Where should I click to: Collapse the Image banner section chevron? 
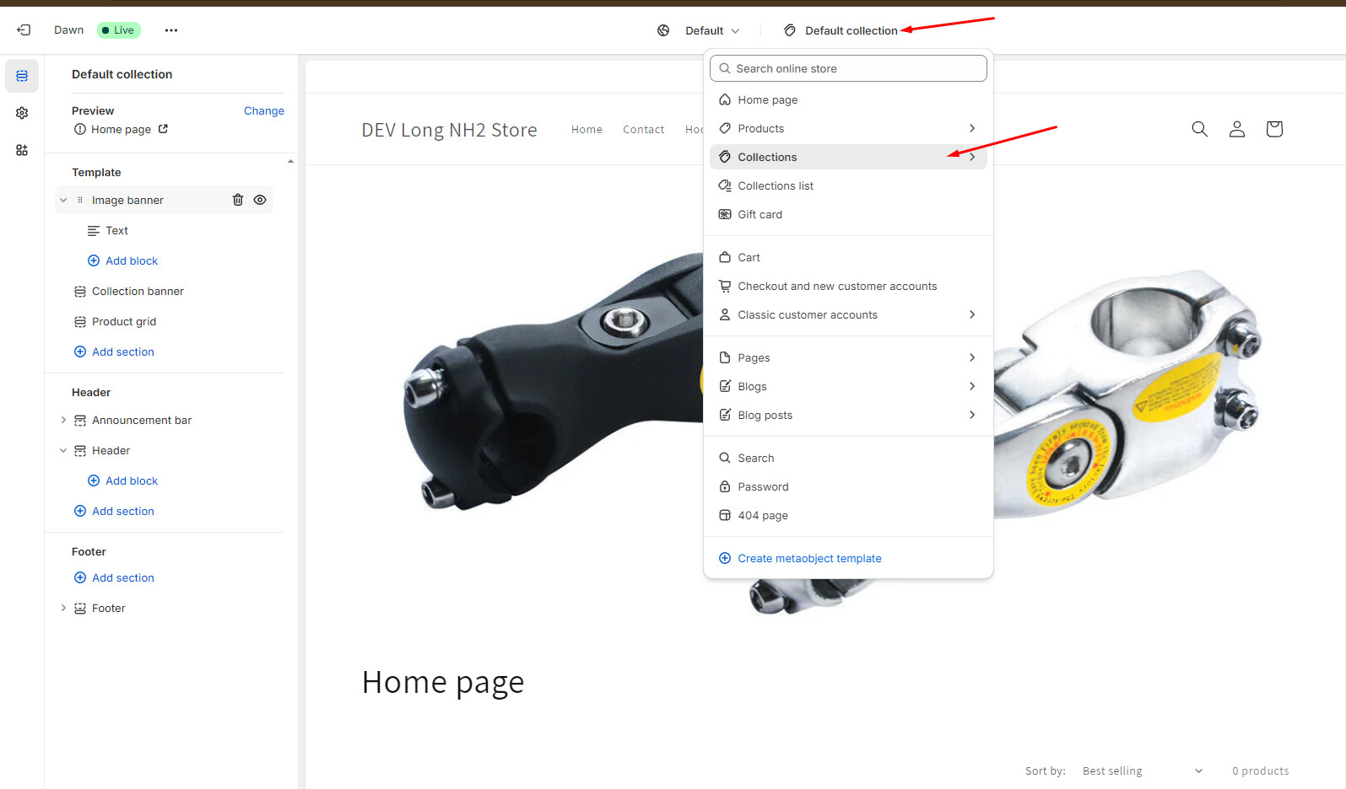(x=63, y=200)
